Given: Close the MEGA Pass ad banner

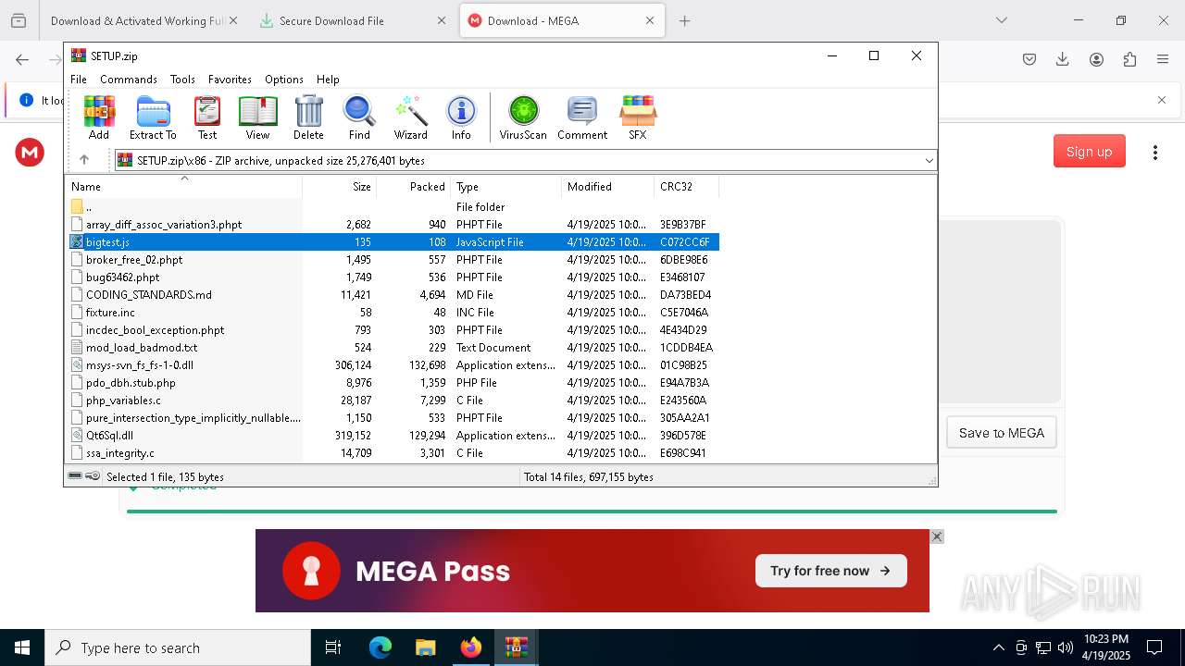Looking at the screenshot, I should (937, 536).
